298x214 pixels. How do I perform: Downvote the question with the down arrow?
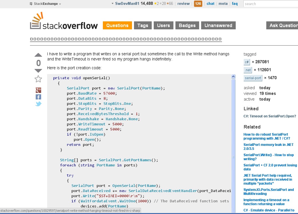point(38,71)
